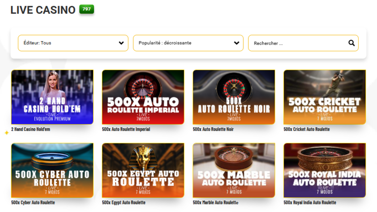The image size is (377, 212).
Task: Expand the Éditeur dropdown chevron
Action: click(x=121, y=43)
